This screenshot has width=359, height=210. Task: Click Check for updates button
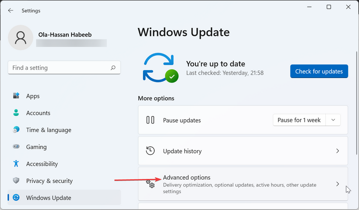coord(319,71)
